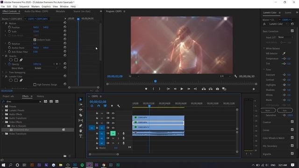Screen dimensions: 299x168
Task: Open the Fit zoom level dropdown
Action: pyautogui.click(x=134, y=76)
